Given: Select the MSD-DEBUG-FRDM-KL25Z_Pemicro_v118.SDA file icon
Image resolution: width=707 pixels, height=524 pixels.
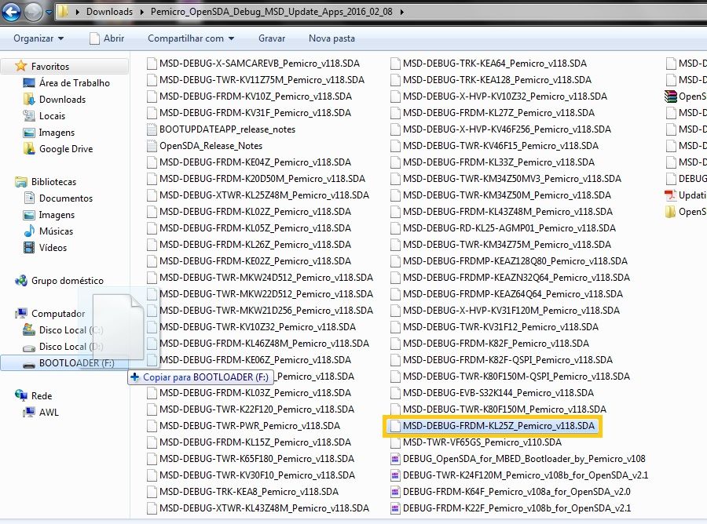Looking at the screenshot, I should (x=395, y=426).
